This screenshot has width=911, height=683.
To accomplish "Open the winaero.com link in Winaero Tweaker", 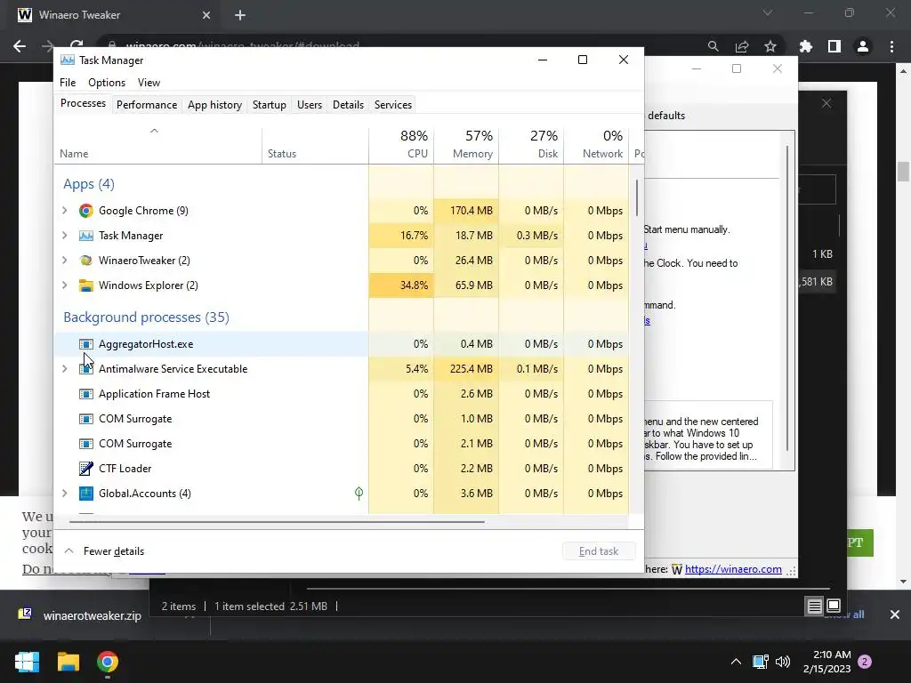I will [733, 569].
